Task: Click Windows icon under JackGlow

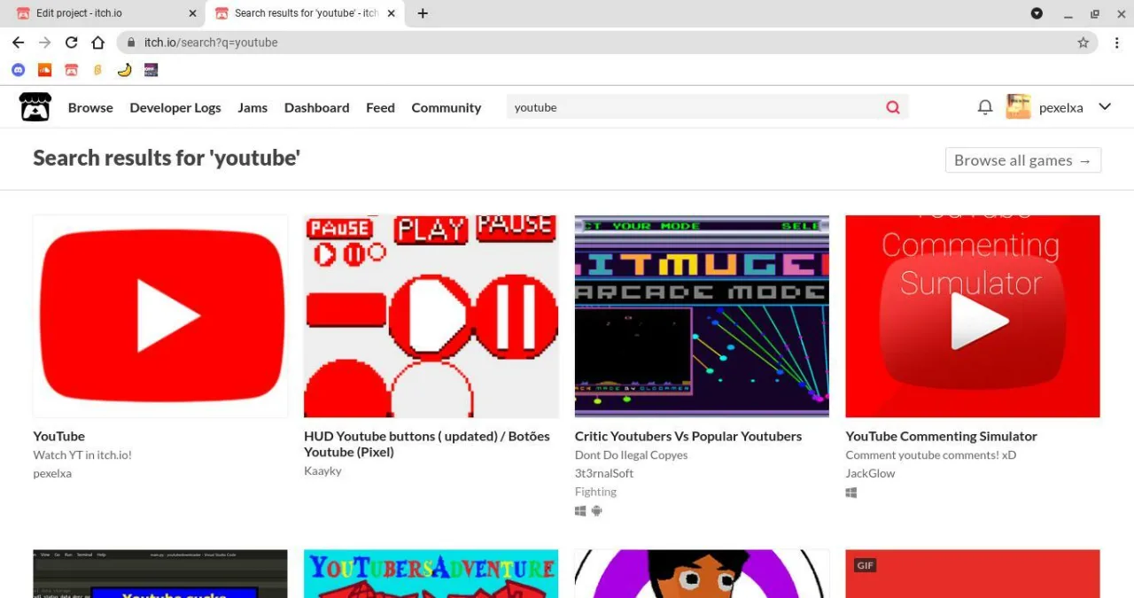Action: click(x=851, y=493)
